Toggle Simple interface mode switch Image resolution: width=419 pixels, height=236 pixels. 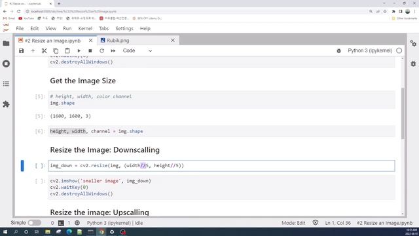point(35,223)
